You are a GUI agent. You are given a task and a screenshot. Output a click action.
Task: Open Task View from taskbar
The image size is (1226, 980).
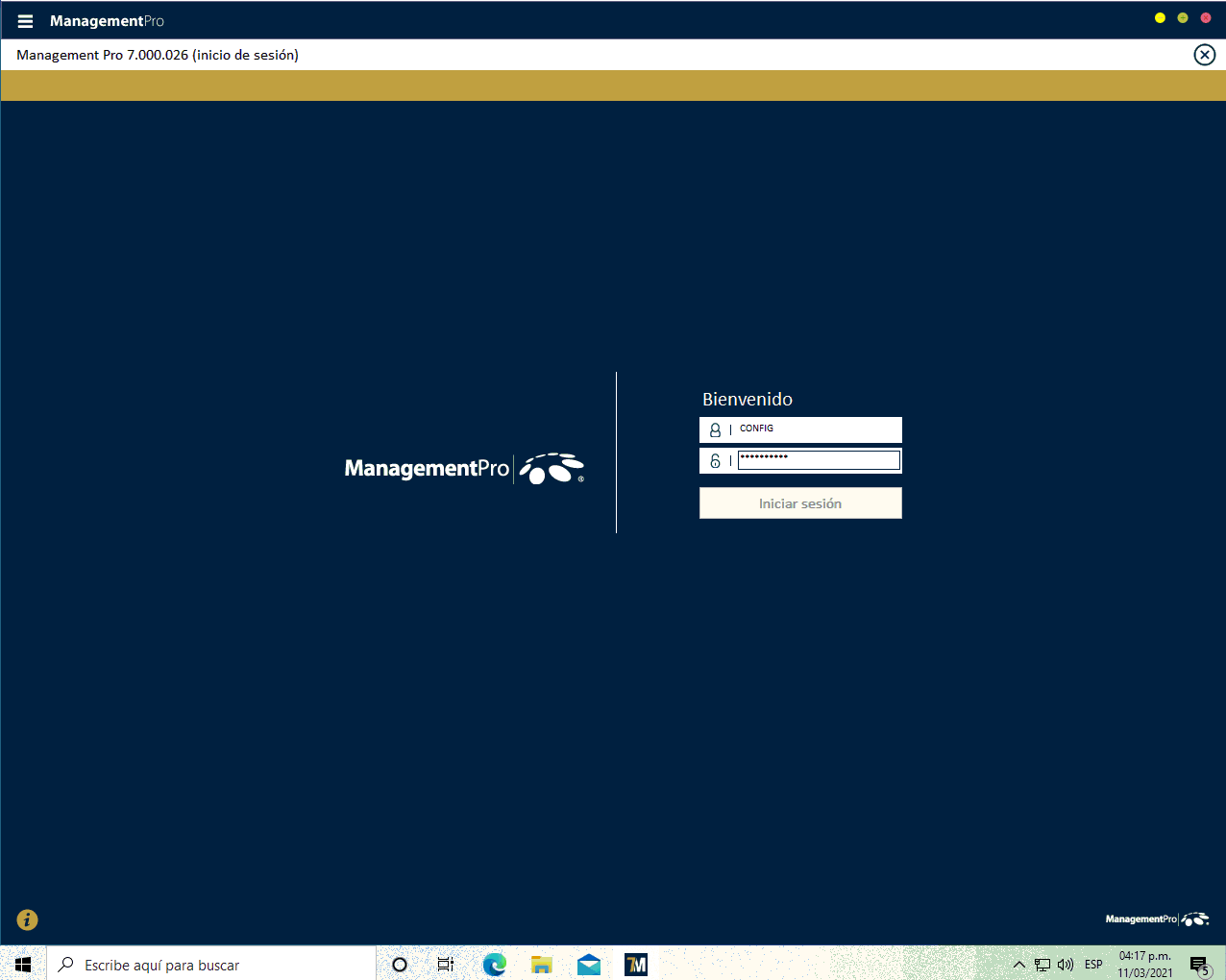[x=446, y=965]
